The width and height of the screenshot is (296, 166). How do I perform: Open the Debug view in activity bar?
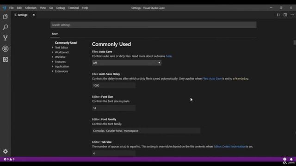[x=5, y=49]
